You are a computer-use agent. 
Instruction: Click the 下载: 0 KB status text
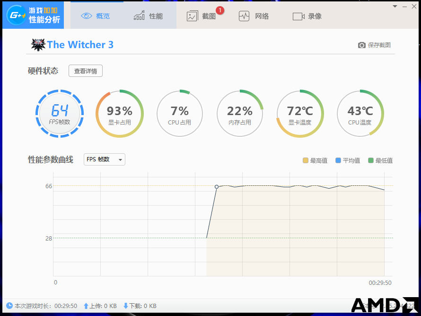coord(143,306)
